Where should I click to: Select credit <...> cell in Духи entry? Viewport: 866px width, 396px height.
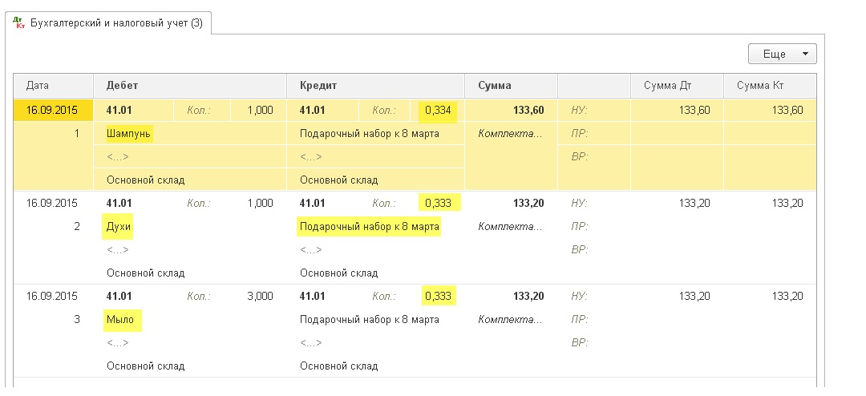pyautogui.click(x=375, y=249)
